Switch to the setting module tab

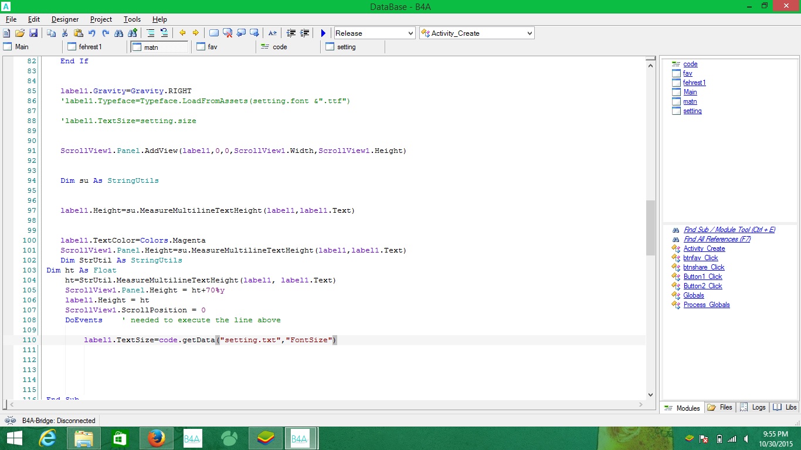[x=346, y=47]
